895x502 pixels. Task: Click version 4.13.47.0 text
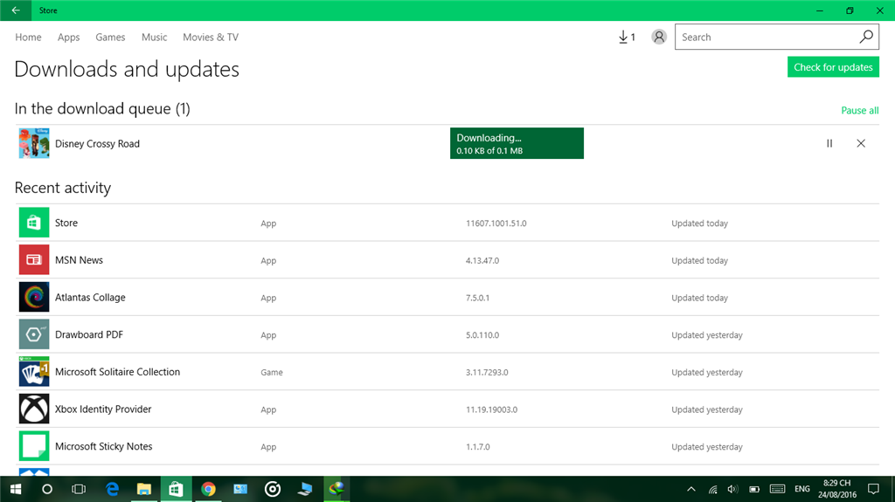click(x=482, y=260)
